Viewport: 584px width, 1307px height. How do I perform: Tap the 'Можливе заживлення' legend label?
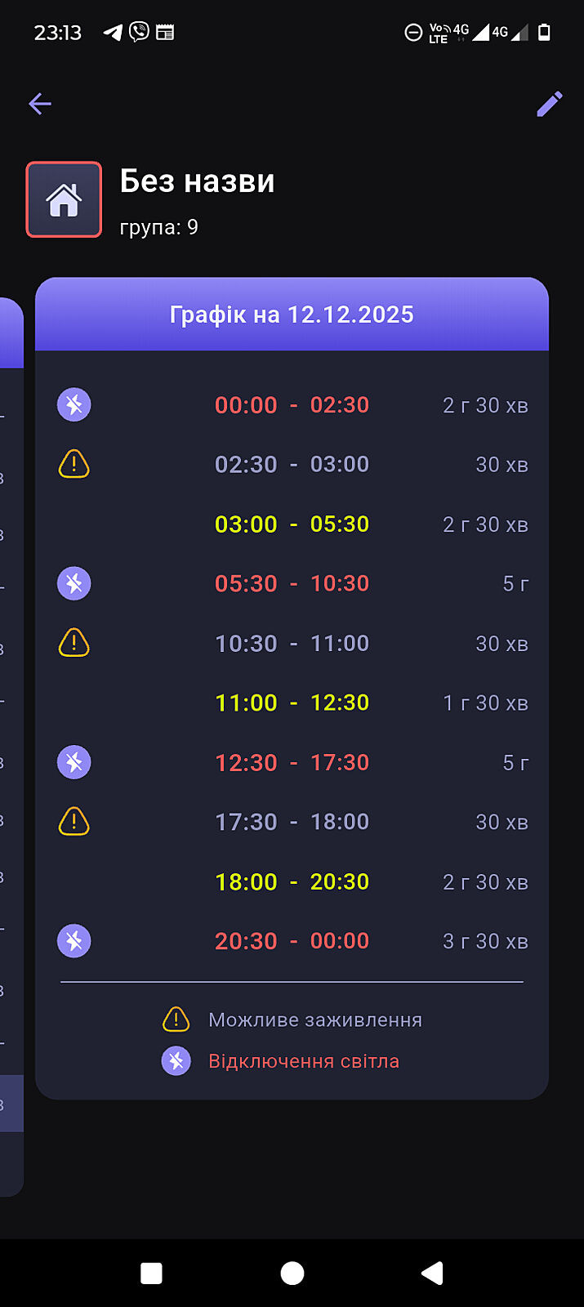314,1019
